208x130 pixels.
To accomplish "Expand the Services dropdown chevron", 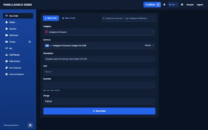I will 153,45.
